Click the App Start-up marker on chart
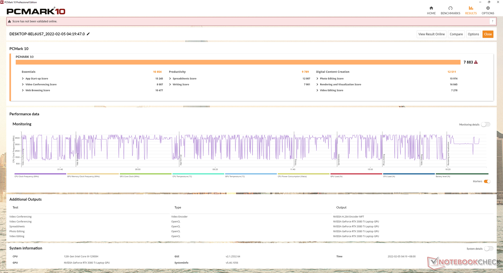The height and width of the screenshot is (273, 503). (181, 160)
